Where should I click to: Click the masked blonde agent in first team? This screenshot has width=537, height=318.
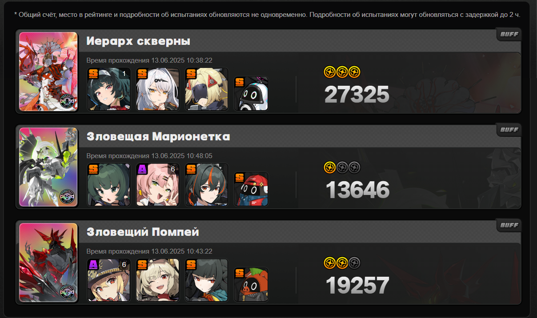tap(207, 89)
